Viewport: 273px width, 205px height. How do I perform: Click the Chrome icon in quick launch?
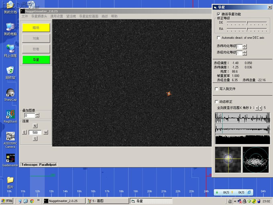[x=32, y=201]
